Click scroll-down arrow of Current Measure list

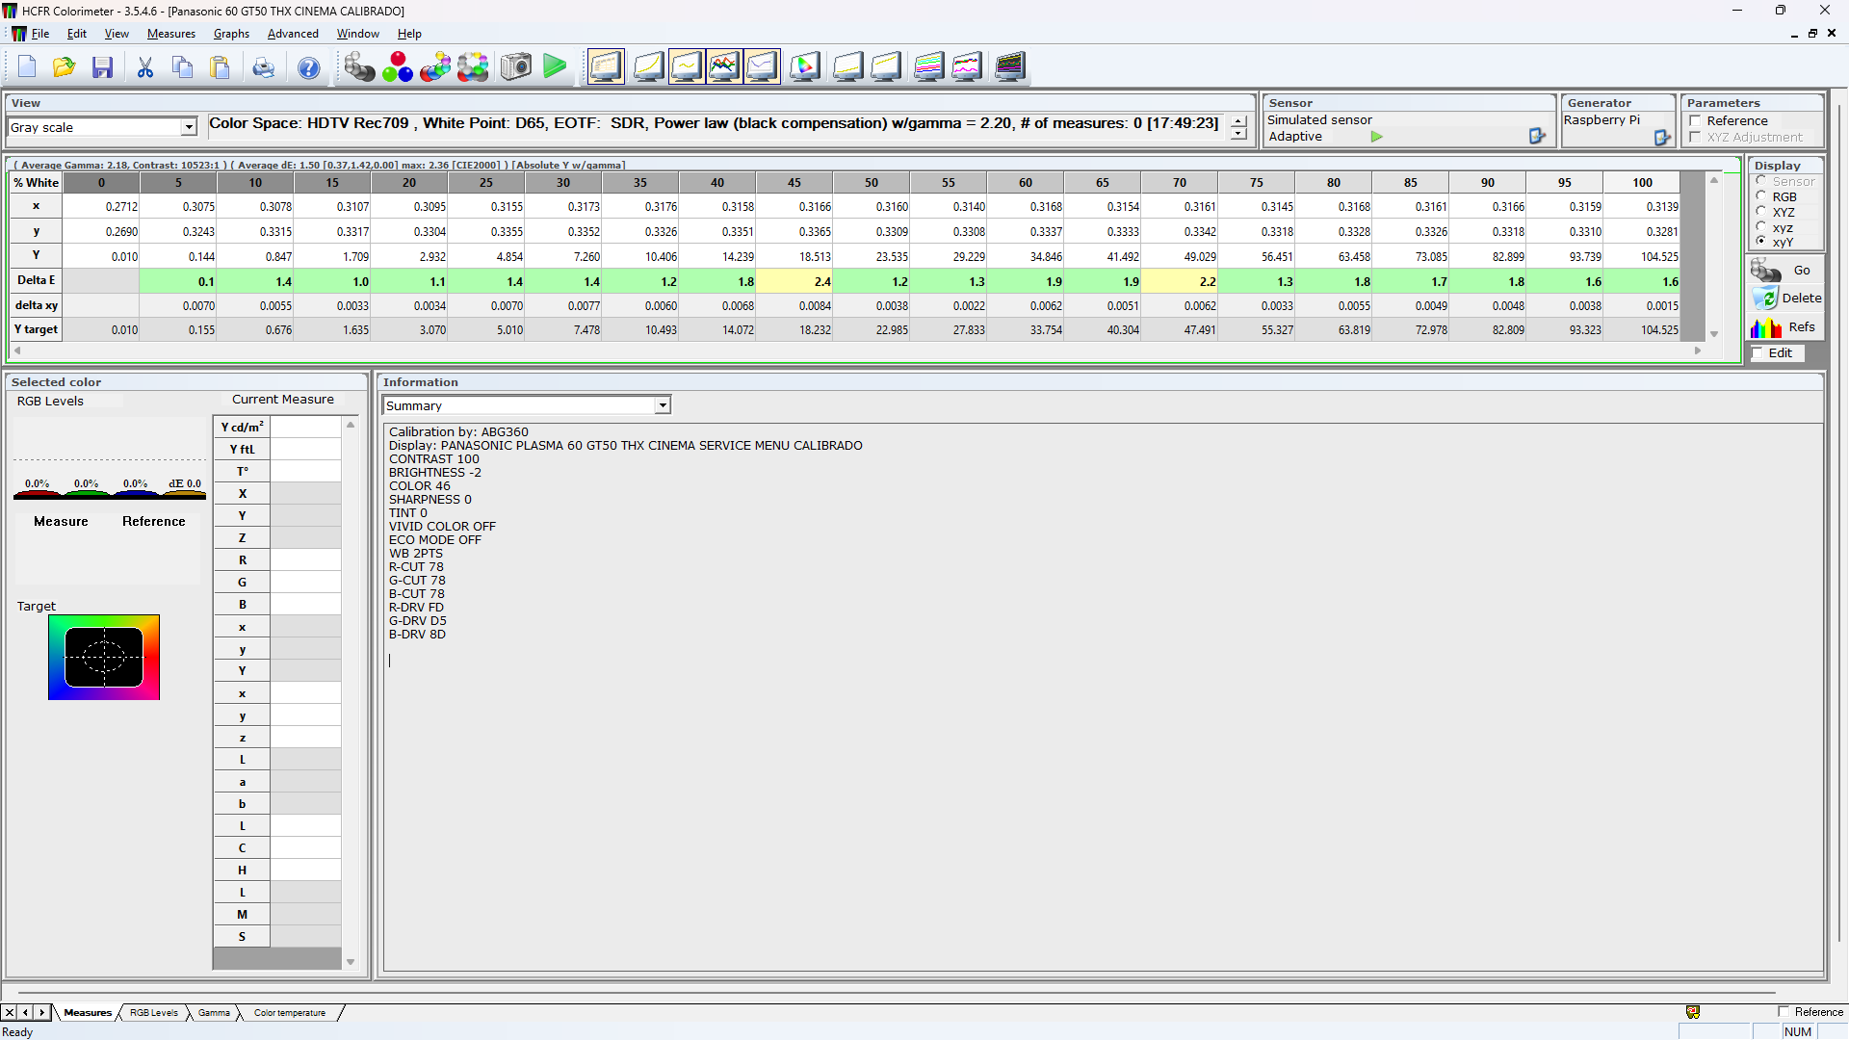click(351, 961)
